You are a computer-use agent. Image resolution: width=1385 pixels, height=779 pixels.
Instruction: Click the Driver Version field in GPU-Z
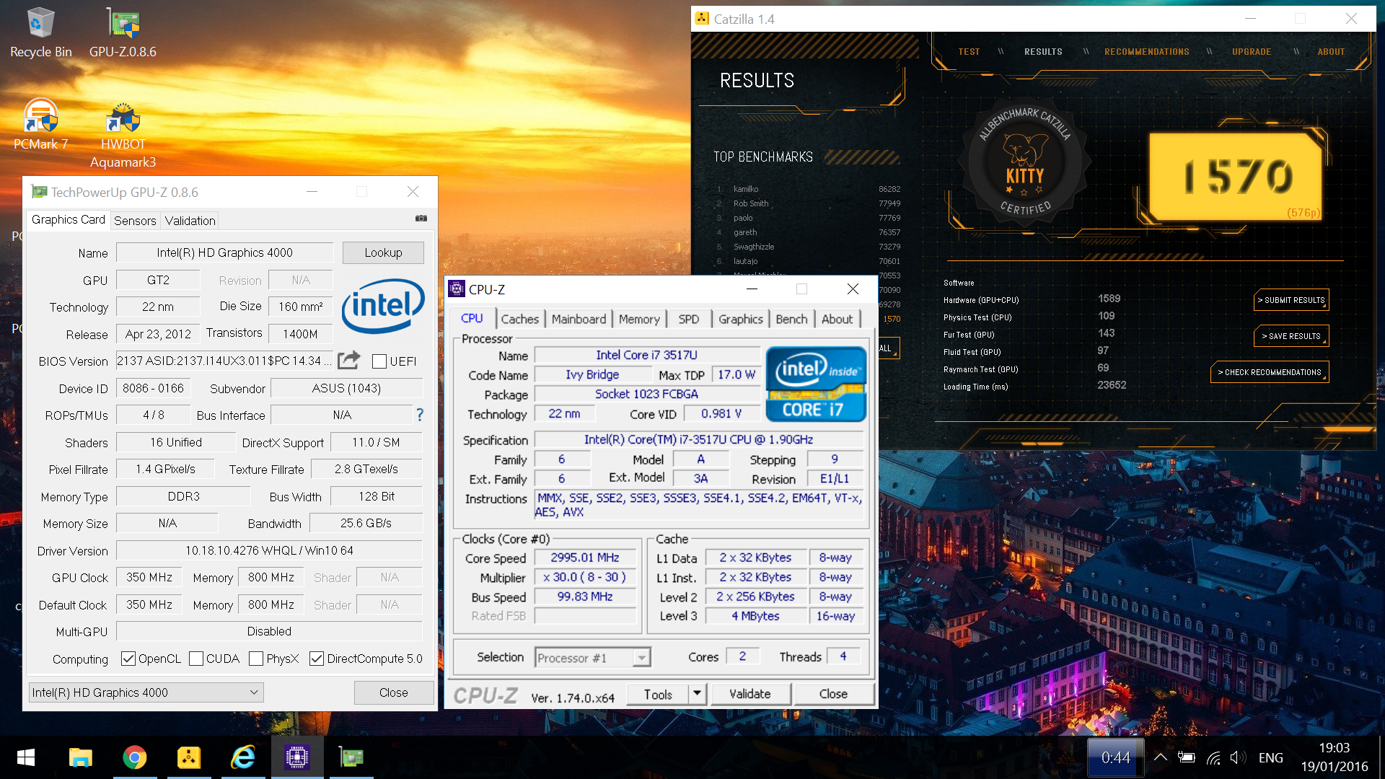(x=269, y=550)
